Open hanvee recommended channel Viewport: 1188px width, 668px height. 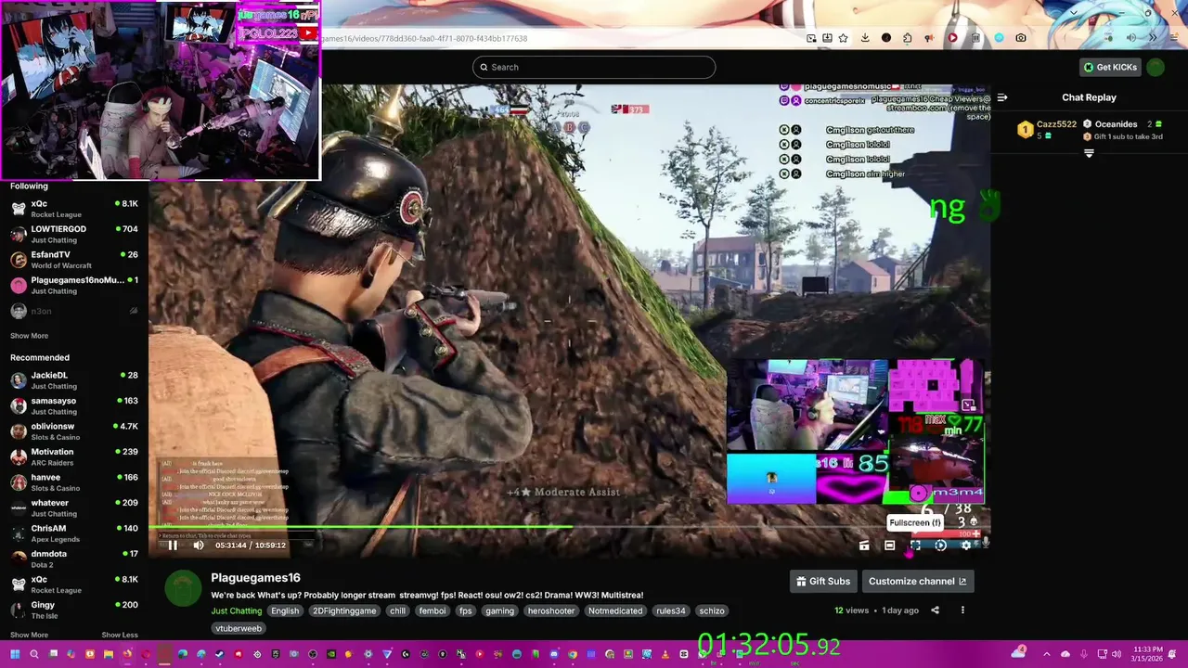(x=74, y=482)
